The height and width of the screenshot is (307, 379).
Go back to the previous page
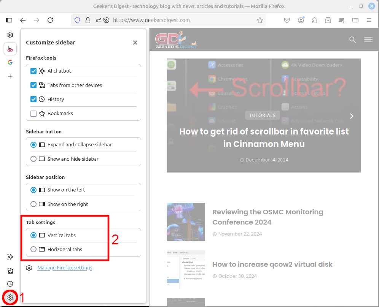pos(23,20)
